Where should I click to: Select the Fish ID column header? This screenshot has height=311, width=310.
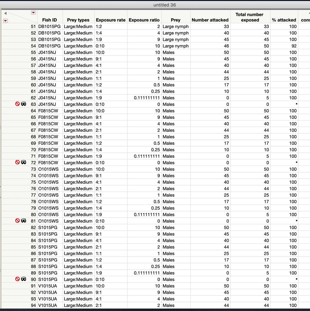[x=50, y=20]
